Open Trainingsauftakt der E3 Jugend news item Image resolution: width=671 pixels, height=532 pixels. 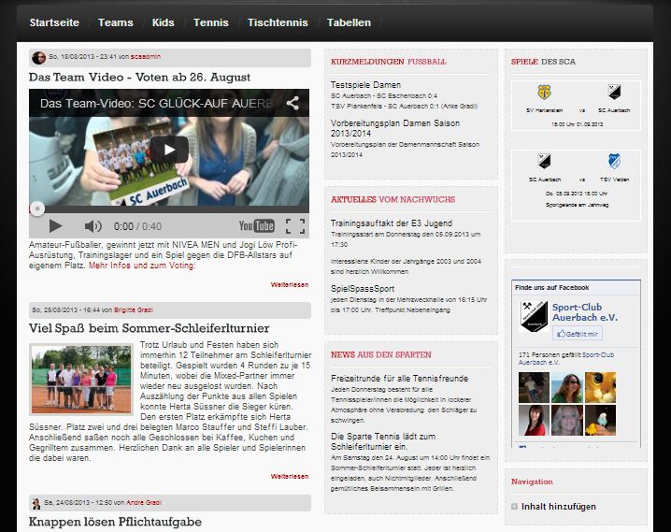[x=391, y=223]
